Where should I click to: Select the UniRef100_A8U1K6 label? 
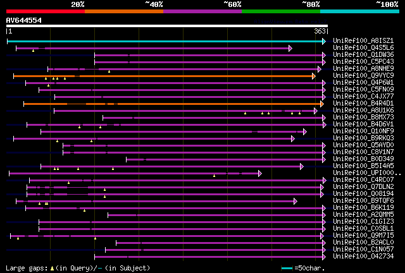click(363, 111)
